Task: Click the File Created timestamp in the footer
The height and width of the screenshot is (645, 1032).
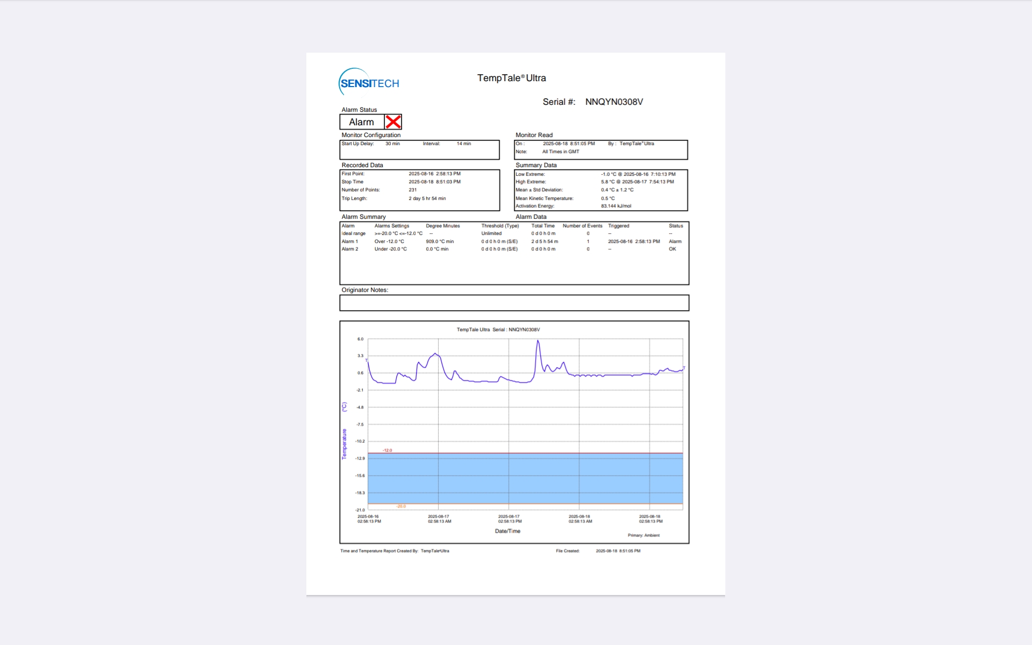Action: click(618, 551)
